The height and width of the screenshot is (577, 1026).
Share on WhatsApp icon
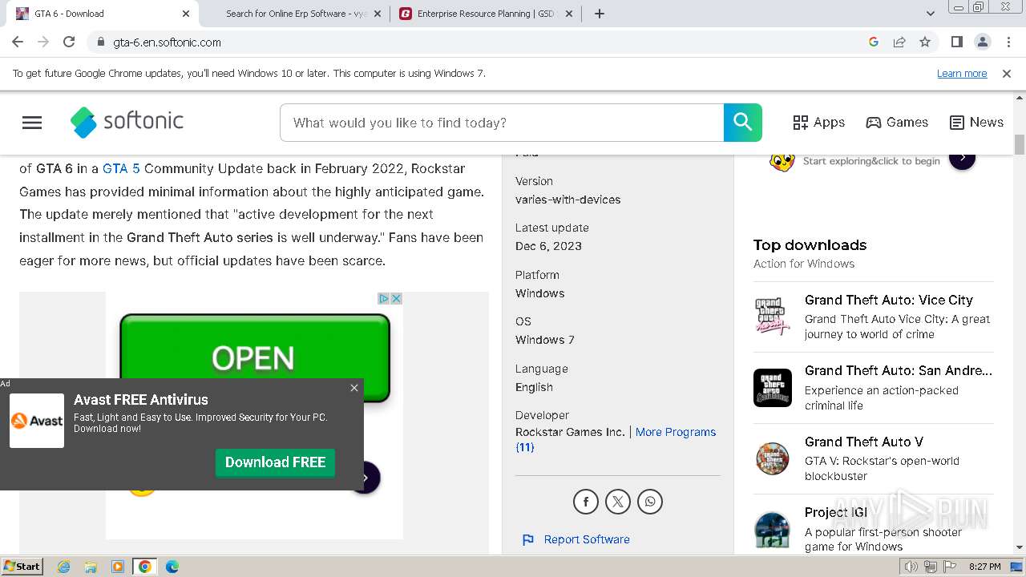tap(650, 502)
